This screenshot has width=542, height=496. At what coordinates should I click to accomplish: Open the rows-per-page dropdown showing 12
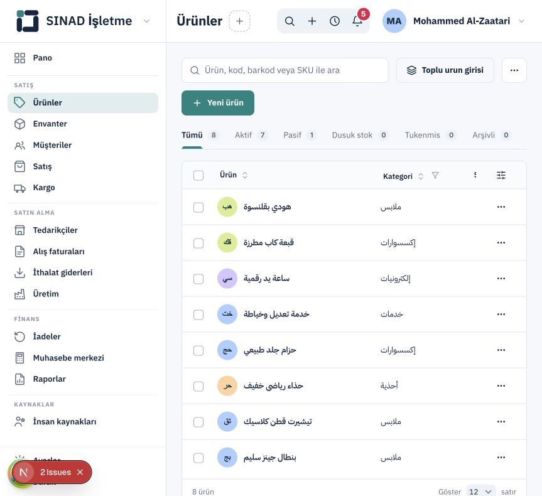pos(480,492)
